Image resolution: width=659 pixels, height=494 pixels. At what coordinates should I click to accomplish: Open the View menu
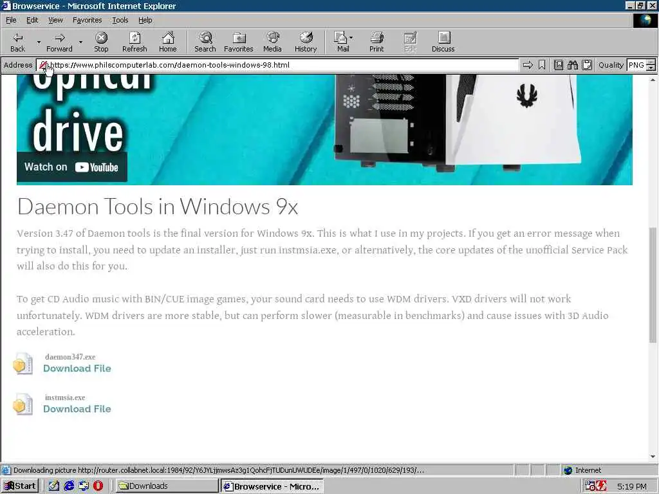(x=55, y=20)
